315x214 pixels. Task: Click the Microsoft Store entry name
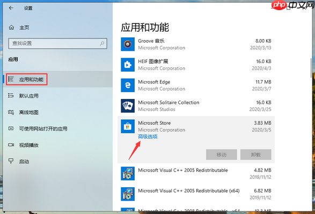[x=155, y=123]
